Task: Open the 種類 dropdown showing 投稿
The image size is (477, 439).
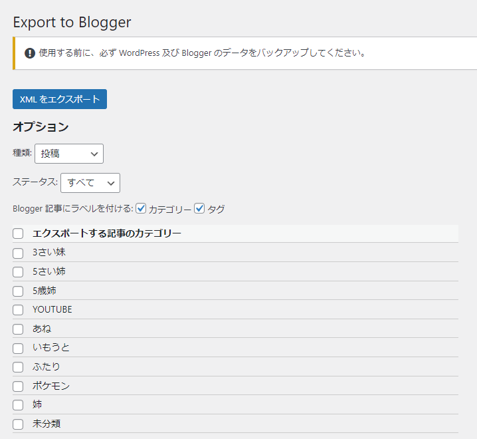Action: [69, 154]
